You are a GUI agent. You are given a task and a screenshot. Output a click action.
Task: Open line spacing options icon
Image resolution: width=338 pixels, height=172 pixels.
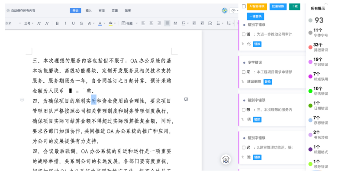click(183, 23)
